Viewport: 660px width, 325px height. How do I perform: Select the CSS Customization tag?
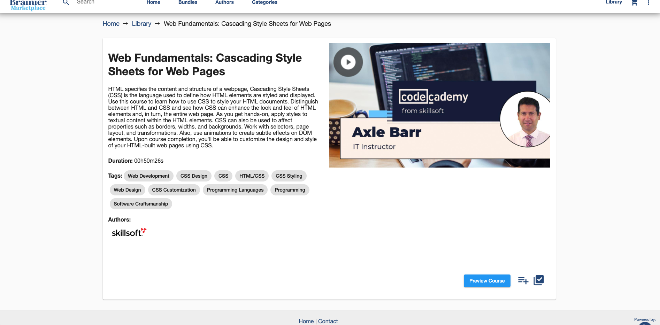pos(174,190)
